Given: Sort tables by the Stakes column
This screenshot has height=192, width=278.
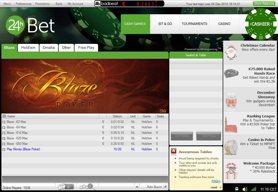Looking at the screenshot, I should tap(117, 116).
